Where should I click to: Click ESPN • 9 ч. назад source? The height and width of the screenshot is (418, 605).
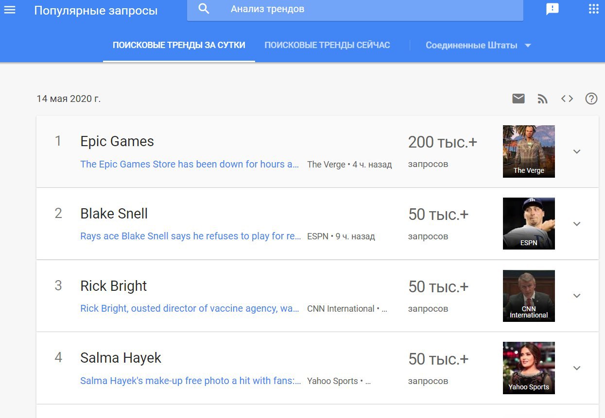pyautogui.click(x=341, y=236)
